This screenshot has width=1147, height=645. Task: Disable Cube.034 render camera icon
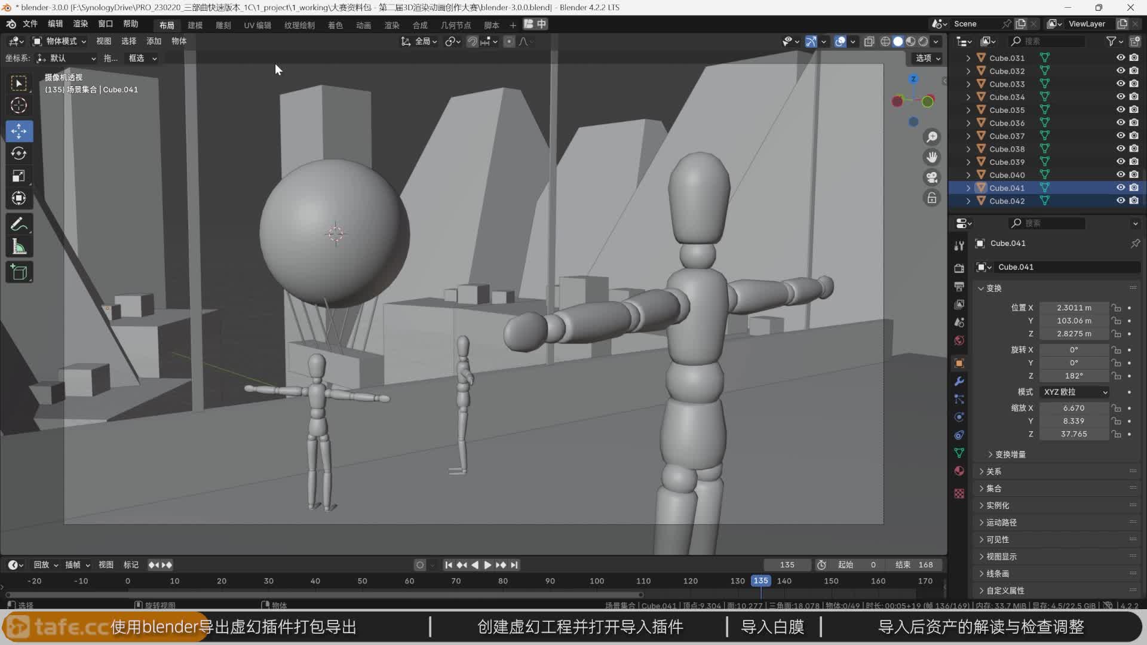[1134, 97]
